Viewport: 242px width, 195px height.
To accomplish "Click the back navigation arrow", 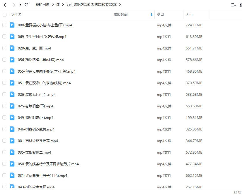I will pyautogui.click(x=4, y=5).
